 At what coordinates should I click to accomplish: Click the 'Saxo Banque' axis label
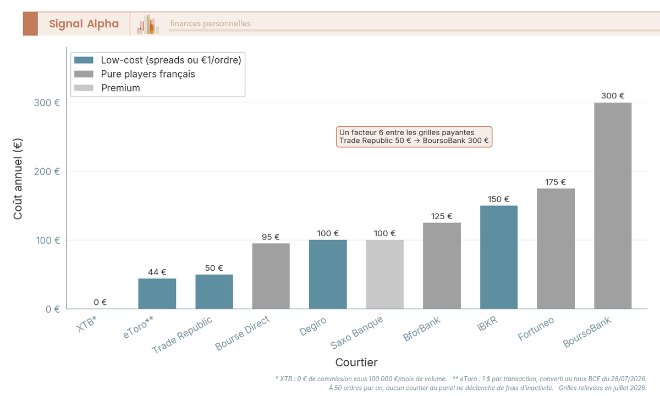pos(357,333)
